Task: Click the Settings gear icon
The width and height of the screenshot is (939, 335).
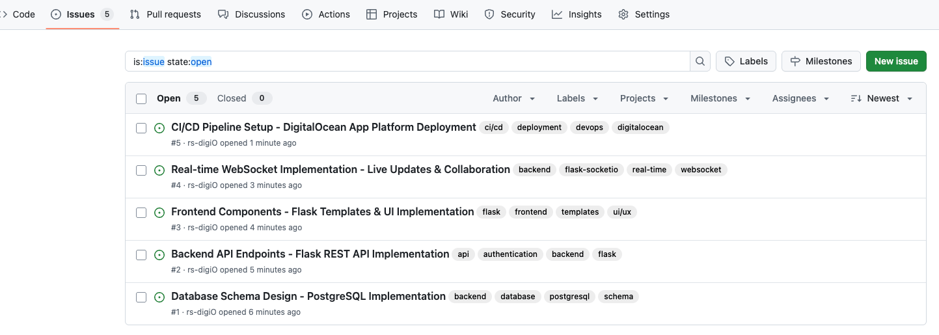Action: pyautogui.click(x=623, y=14)
